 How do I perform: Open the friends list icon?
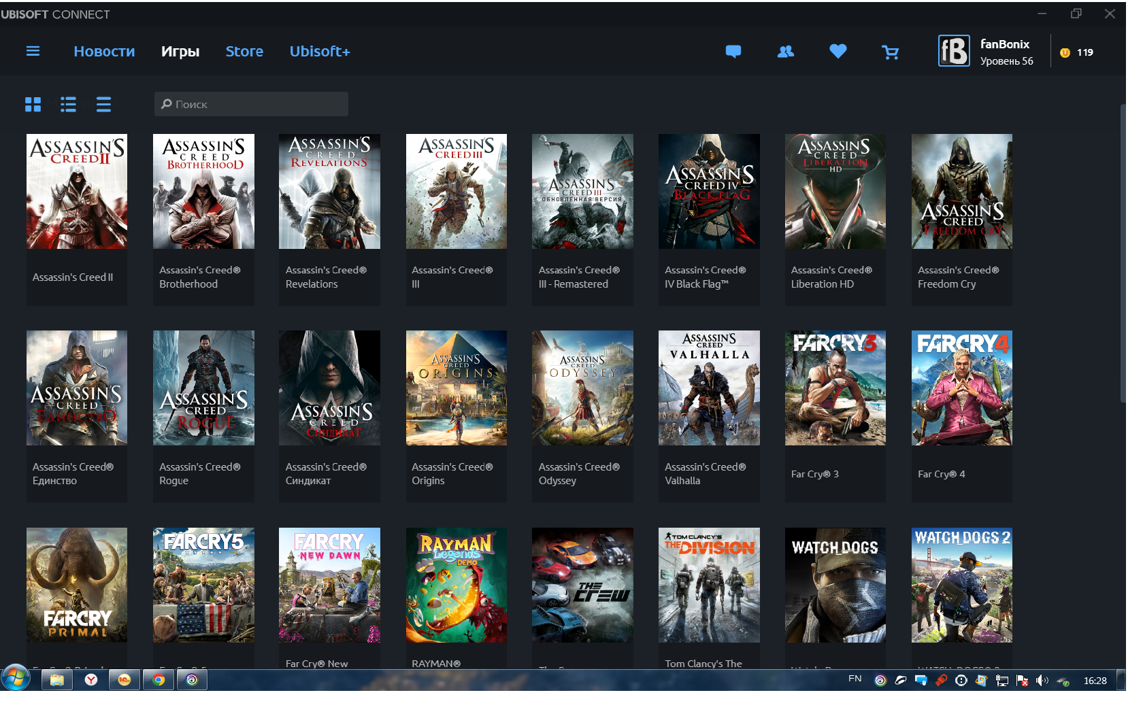tap(786, 52)
